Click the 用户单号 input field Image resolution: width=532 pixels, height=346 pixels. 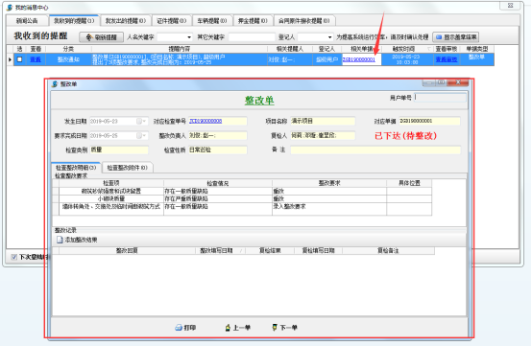click(441, 98)
